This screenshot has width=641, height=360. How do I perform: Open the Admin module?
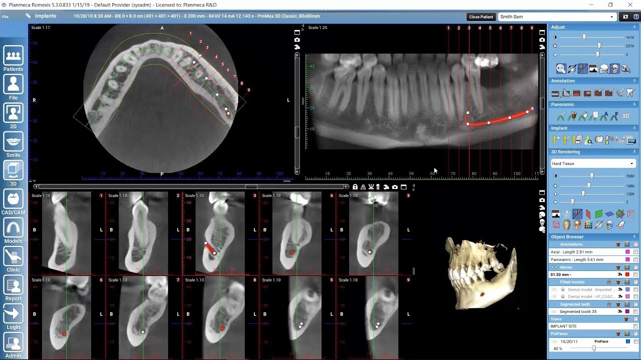[14, 345]
